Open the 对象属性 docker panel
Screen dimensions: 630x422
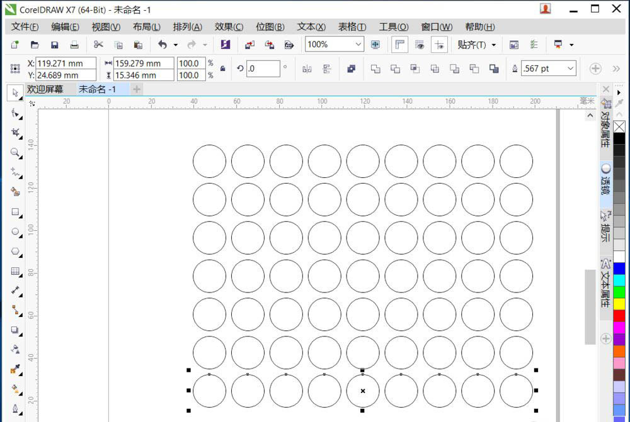click(x=605, y=124)
